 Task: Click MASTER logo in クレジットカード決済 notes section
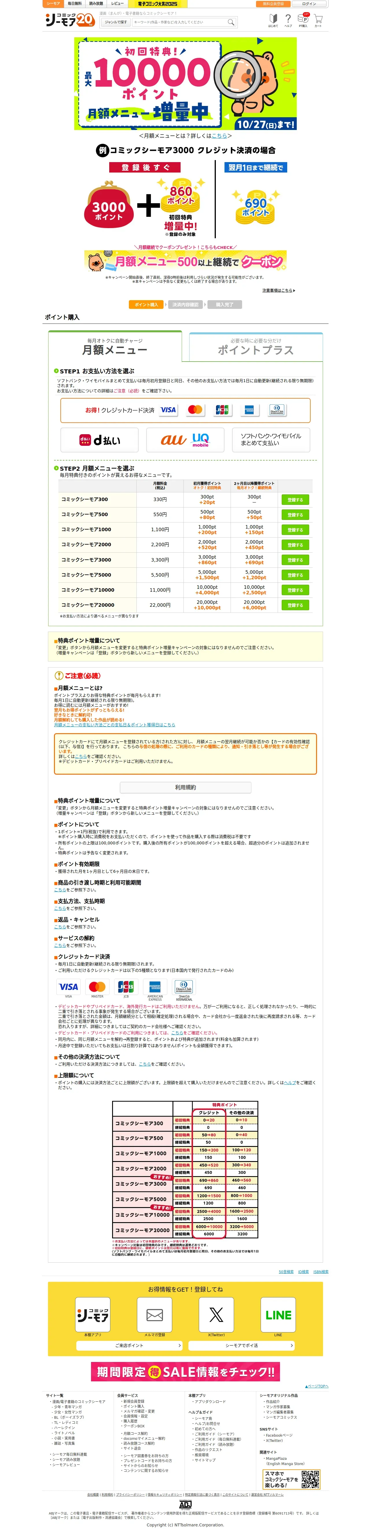coord(97,987)
